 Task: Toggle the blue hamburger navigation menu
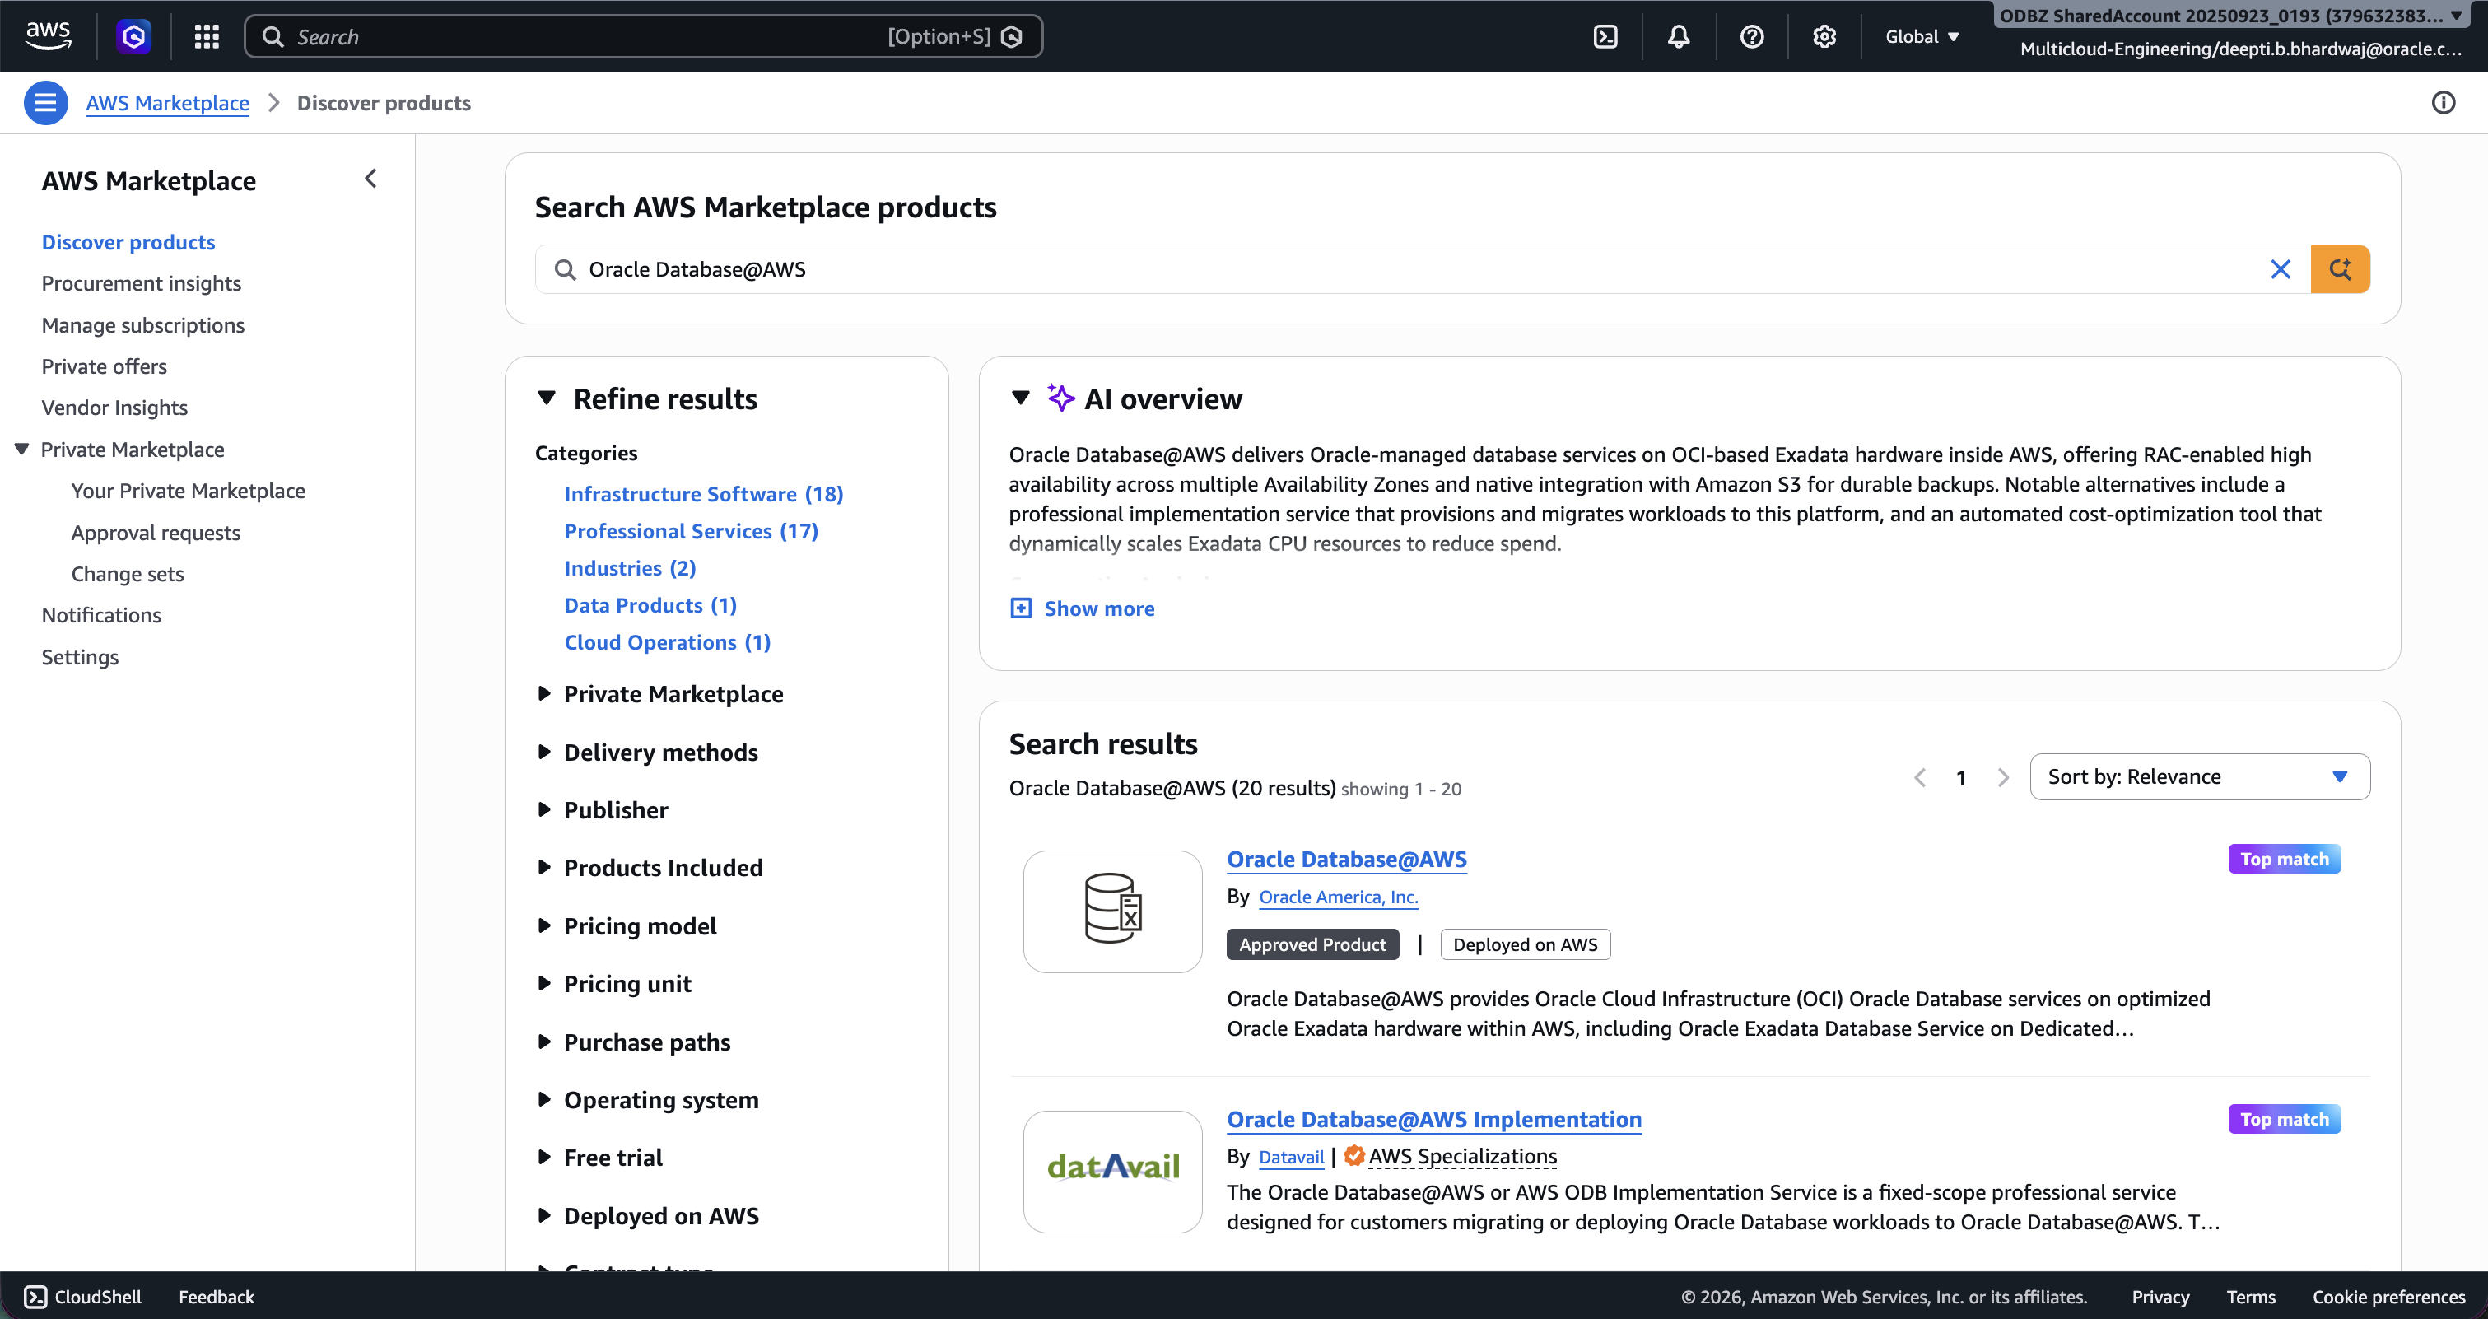pyautogui.click(x=45, y=102)
